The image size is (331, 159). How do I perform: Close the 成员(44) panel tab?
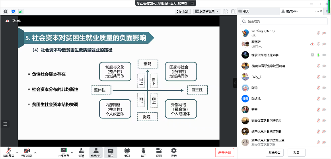(321, 12)
